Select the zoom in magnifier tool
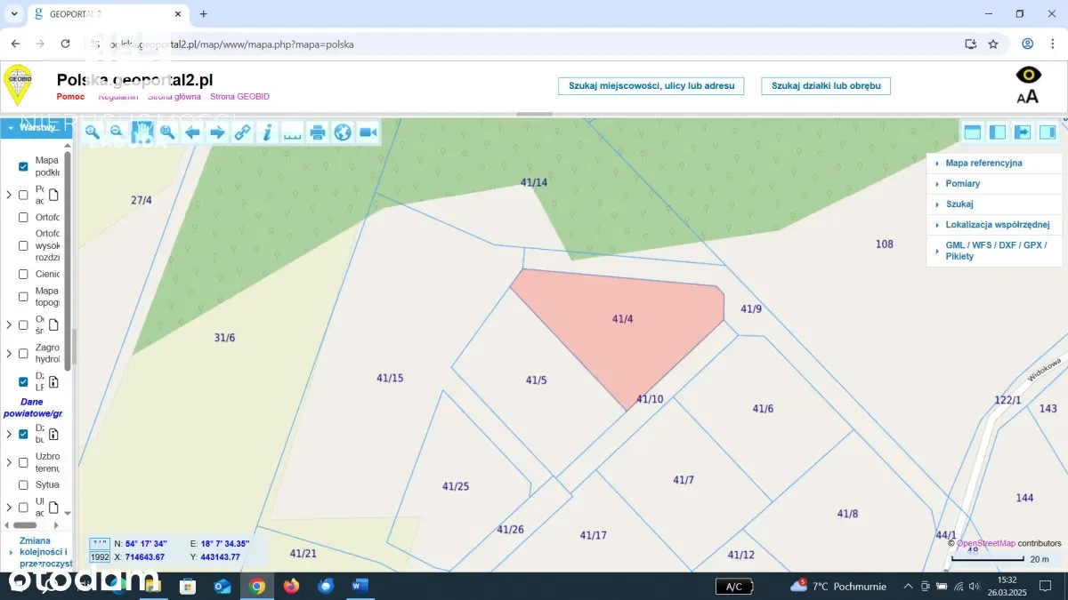The height and width of the screenshot is (600, 1068). coord(92,132)
